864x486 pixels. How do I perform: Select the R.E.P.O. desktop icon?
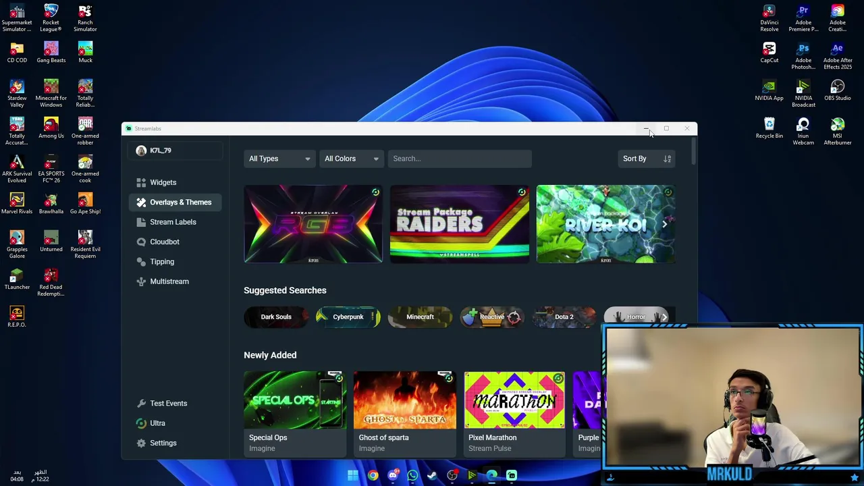click(x=17, y=317)
